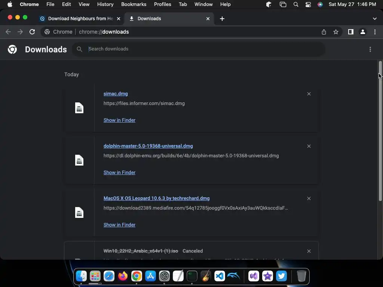Image resolution: width=383 pixels, height=287 pixels.
Task: Open Spotlight search in menu bar
Action: 296,4
